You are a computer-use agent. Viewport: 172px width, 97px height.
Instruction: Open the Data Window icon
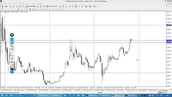pyautogui.click(x=14, y=6)
